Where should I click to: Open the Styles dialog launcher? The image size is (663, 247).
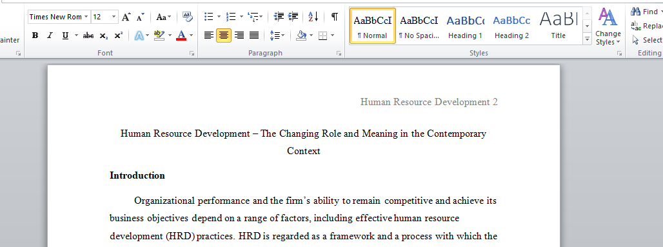(619, 54)
